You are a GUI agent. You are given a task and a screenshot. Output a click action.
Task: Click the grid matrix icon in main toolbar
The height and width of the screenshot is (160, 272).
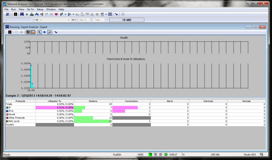point(110,14)
